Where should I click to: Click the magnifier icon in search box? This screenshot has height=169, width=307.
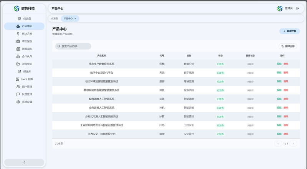pyautogui.click(x=59, y=46)
